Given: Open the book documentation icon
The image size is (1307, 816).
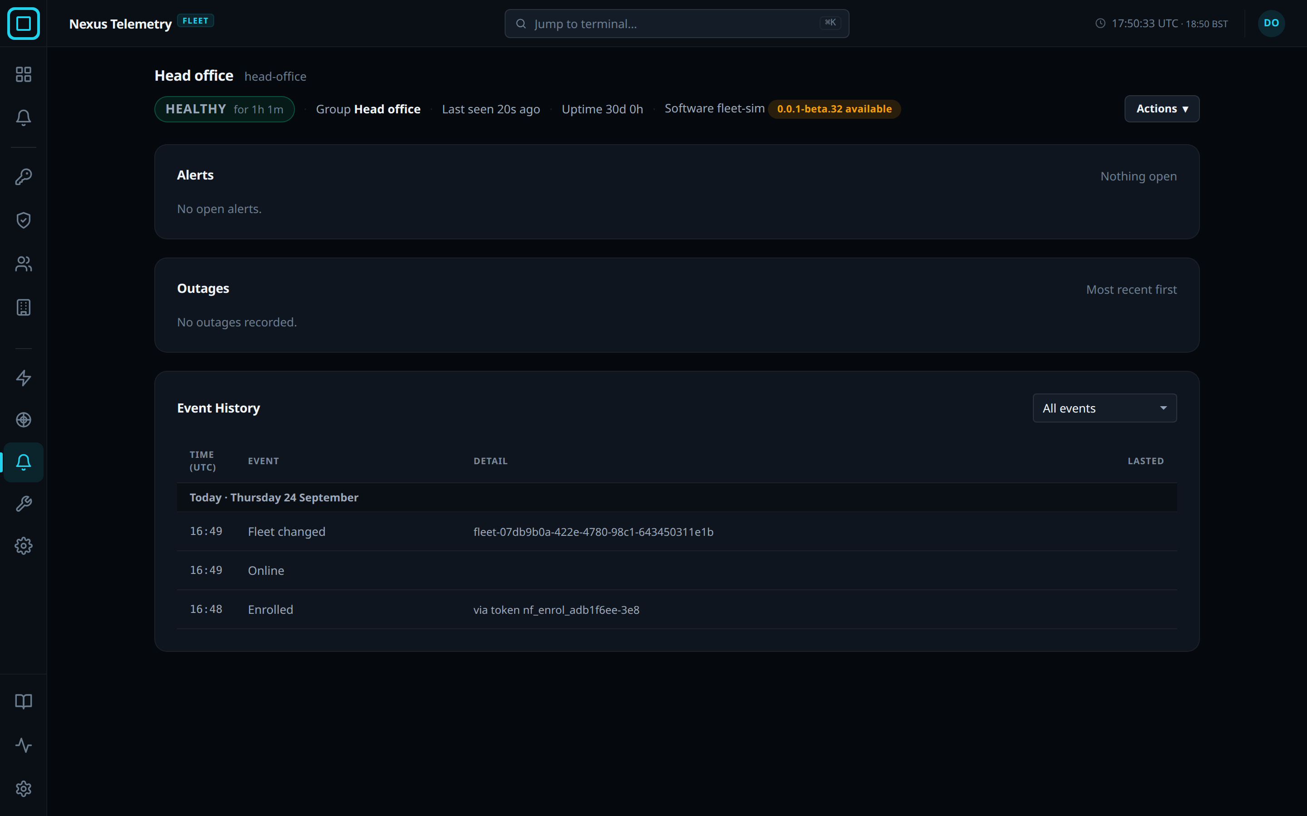Looking at the screenshot, I should click(x=23, y=702).
